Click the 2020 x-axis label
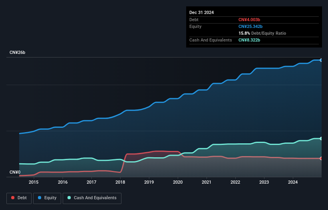 pos(178,182)
